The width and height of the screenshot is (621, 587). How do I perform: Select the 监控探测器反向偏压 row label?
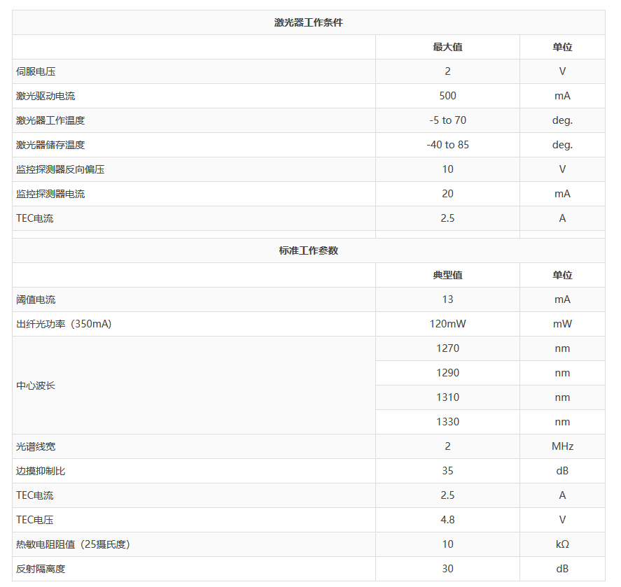60,169
